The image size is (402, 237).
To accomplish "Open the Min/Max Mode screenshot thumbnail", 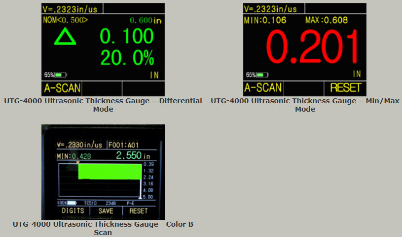I will click(x=304, y=50).
